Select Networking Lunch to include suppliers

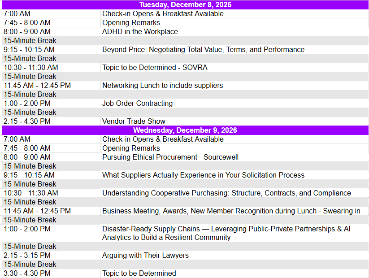click(x=234, y=86)
